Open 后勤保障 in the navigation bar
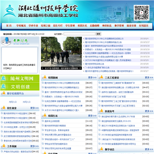This screenshot has width=154, height=154. pyautogui.click(x=95, y=26)
